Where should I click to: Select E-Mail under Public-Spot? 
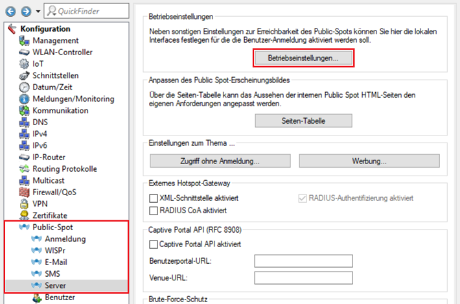point(56,262)
